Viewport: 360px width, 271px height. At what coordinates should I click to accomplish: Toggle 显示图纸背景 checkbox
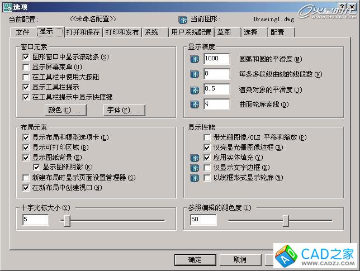pos(26,158)
